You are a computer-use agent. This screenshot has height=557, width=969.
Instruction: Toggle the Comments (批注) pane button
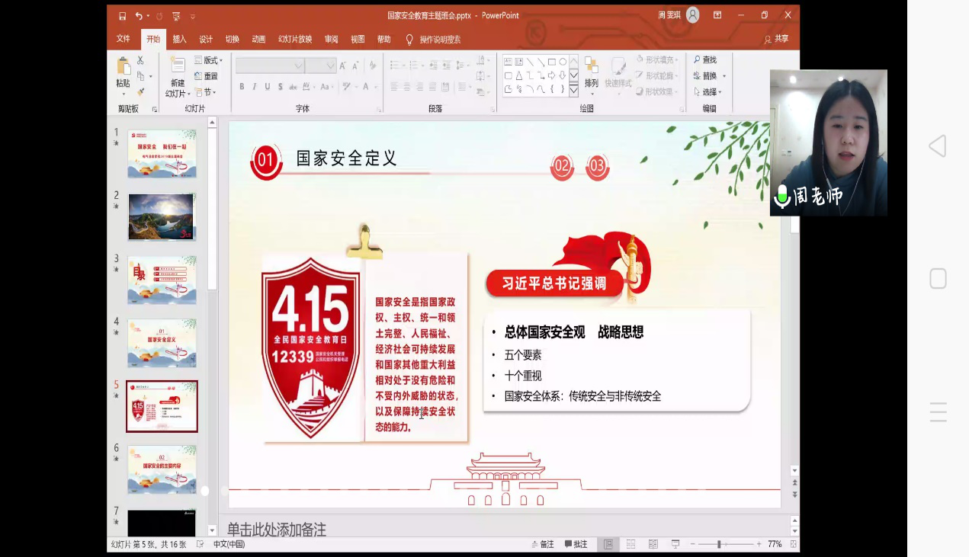pos(576,544)
